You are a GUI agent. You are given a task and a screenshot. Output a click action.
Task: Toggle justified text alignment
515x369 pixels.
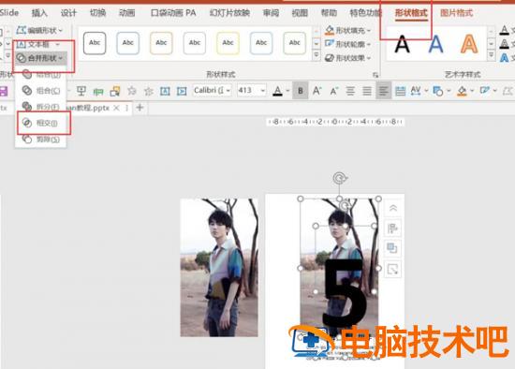[x=367, y=91]
